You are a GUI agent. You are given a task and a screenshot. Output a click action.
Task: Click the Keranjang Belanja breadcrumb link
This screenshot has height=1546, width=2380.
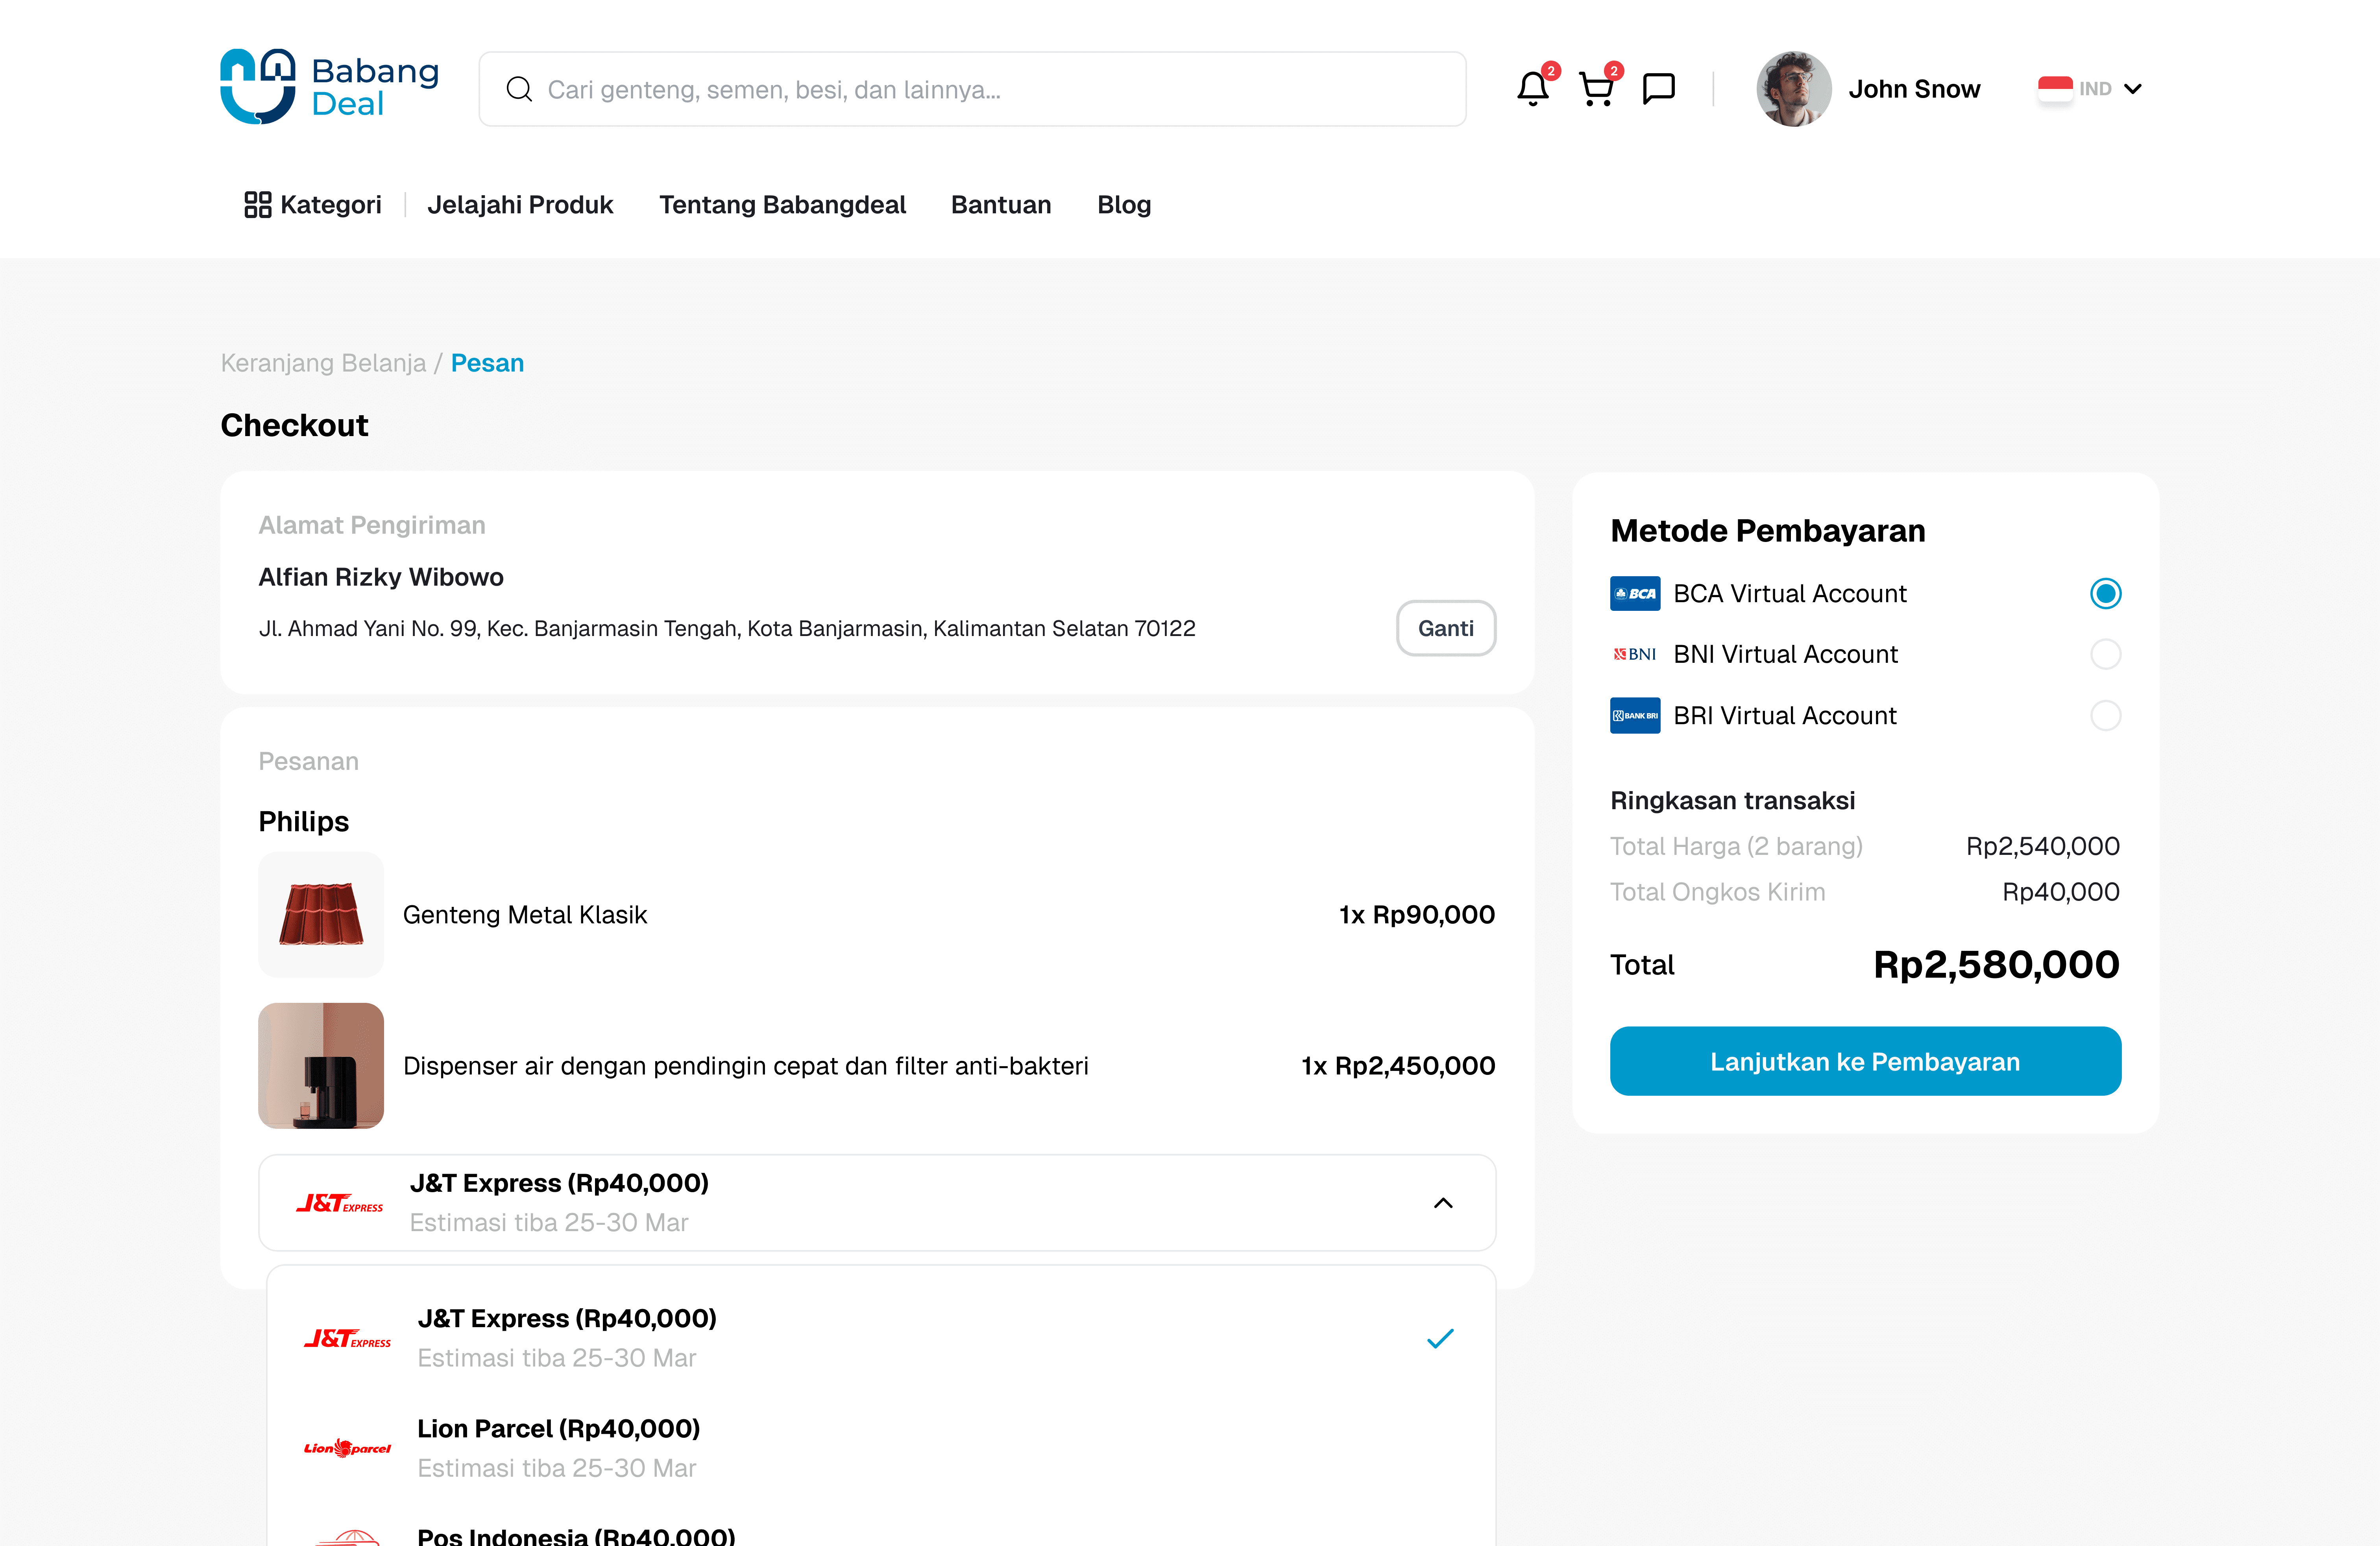[323, 363]
